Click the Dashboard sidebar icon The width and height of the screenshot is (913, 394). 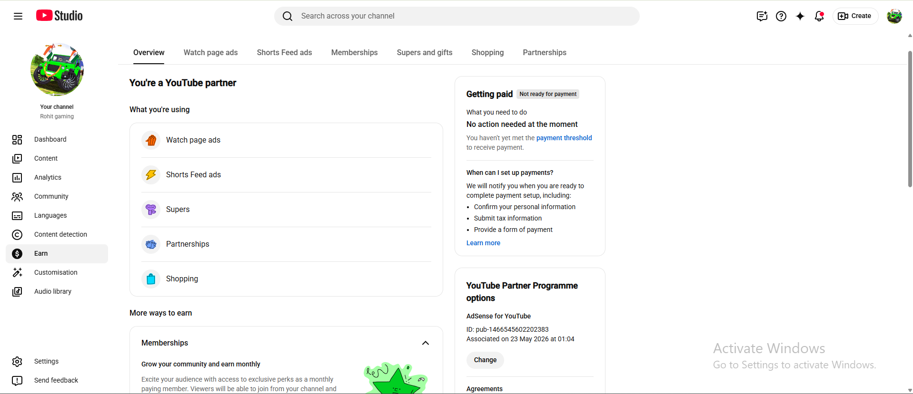[x=17, y=139]
